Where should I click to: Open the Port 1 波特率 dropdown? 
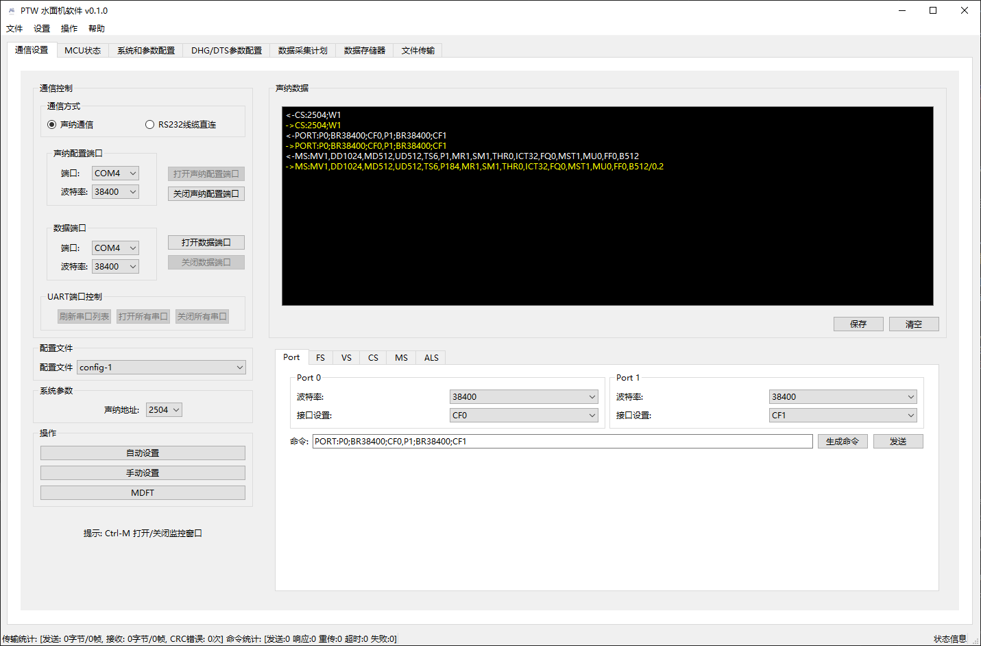[x=843, y=397]
